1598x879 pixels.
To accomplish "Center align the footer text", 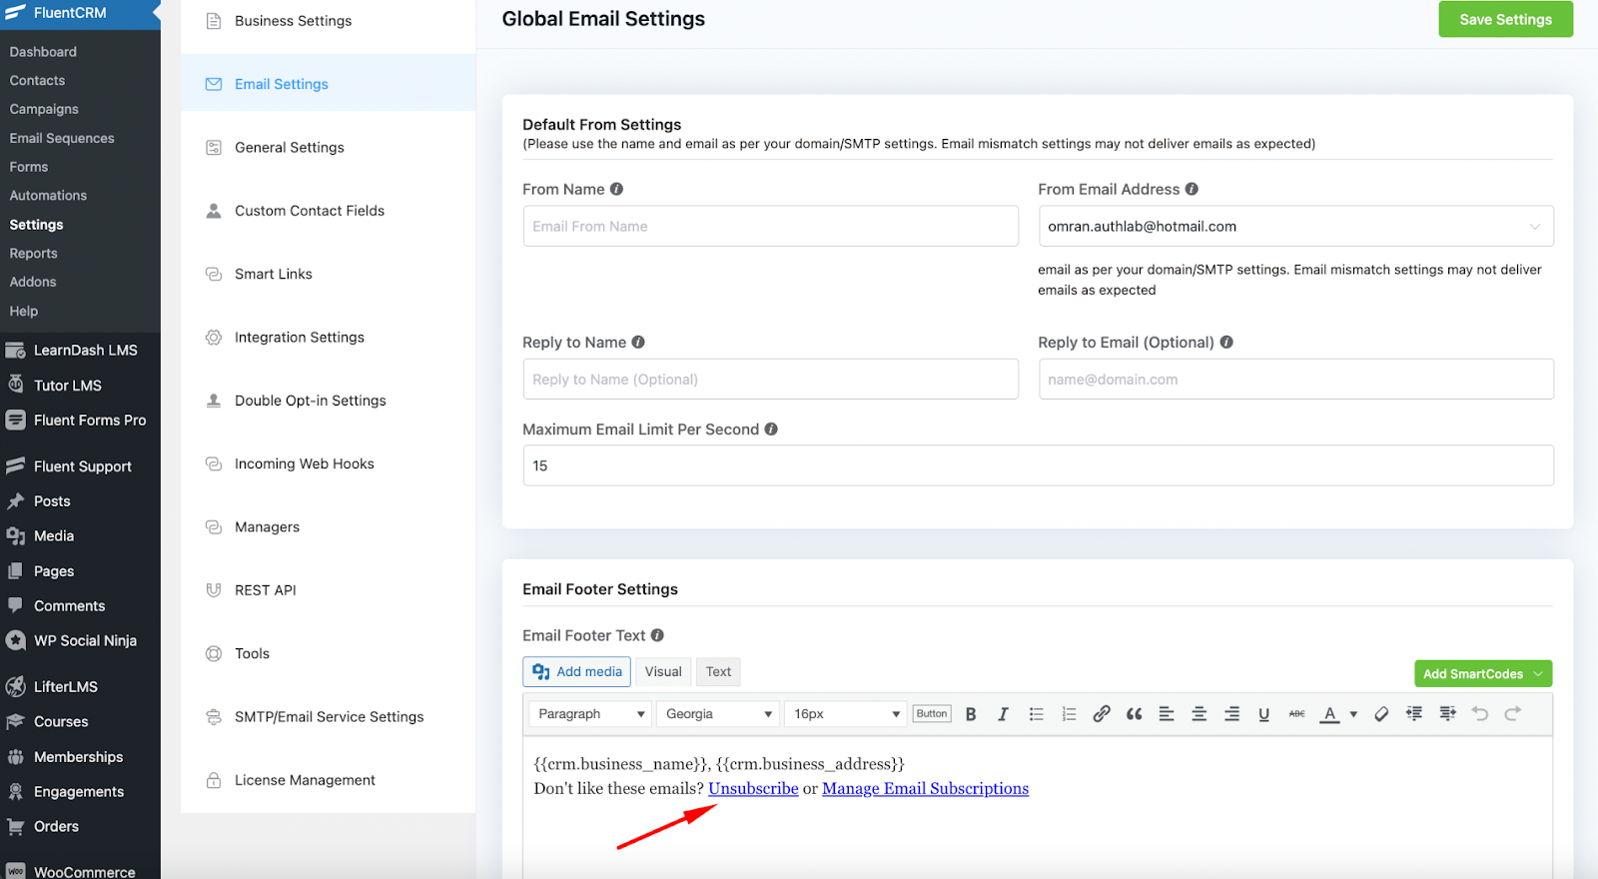I will coord(1198,714).
